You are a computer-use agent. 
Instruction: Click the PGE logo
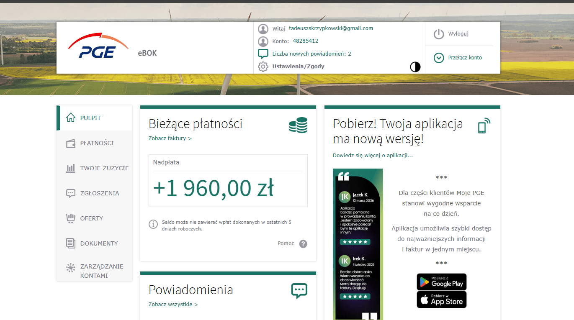point(98,46)
